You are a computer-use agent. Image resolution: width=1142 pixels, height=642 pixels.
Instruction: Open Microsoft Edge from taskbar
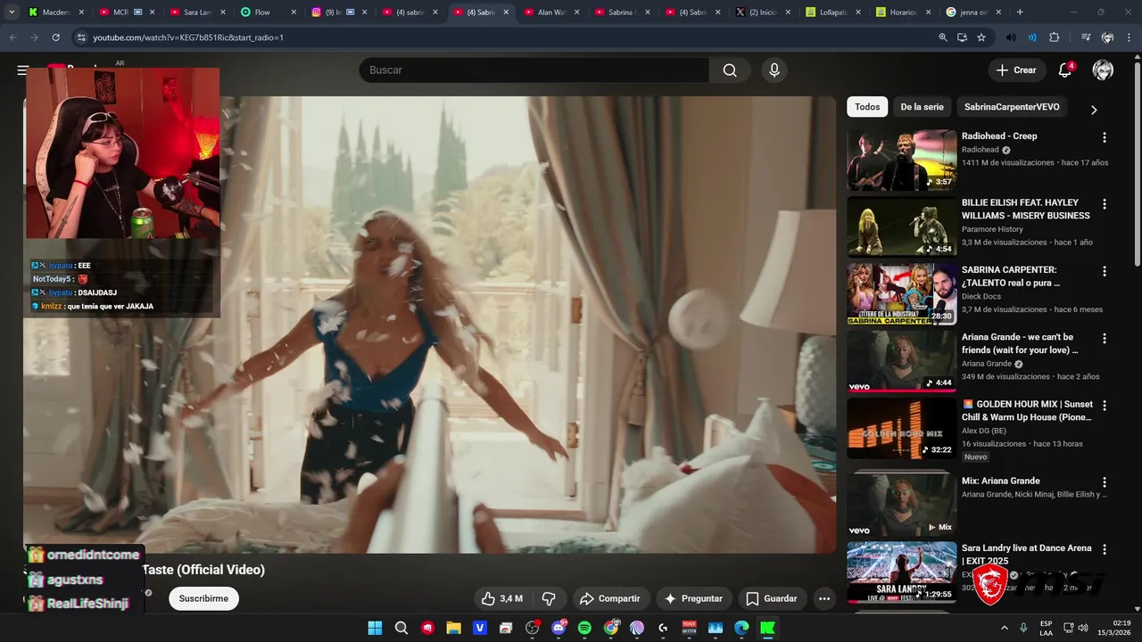click(741, 628)
